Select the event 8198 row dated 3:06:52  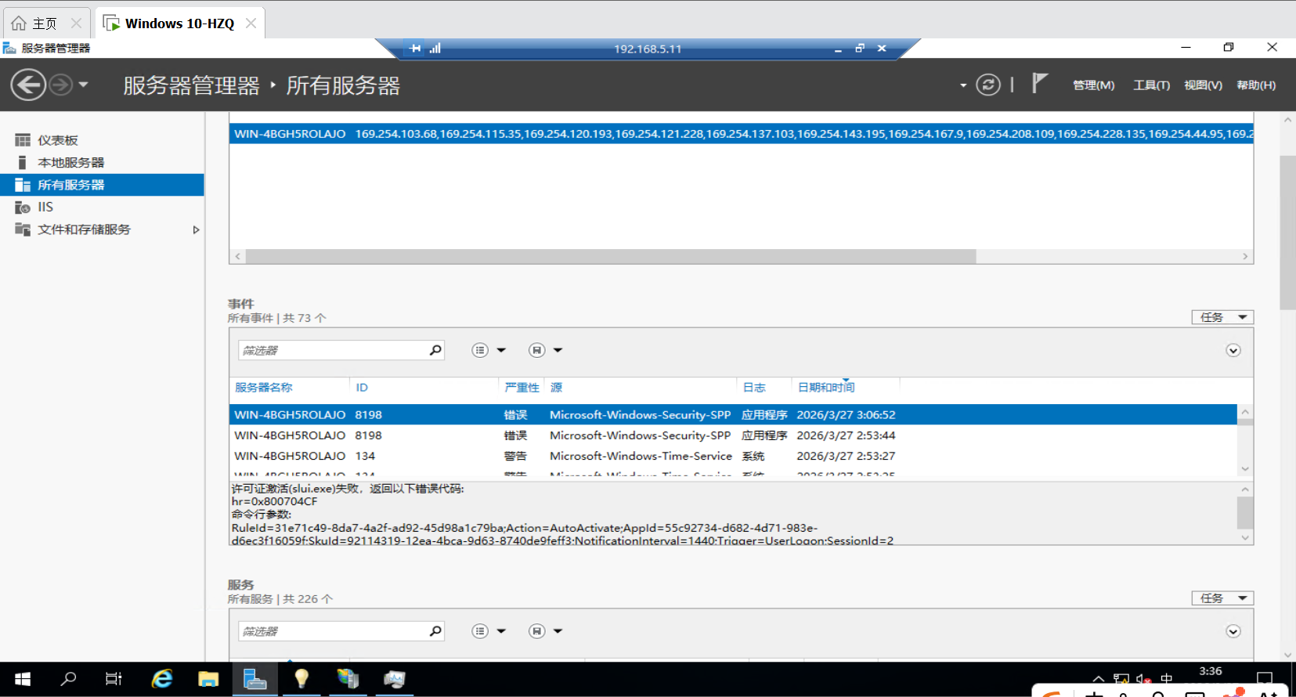pos(733,415)
